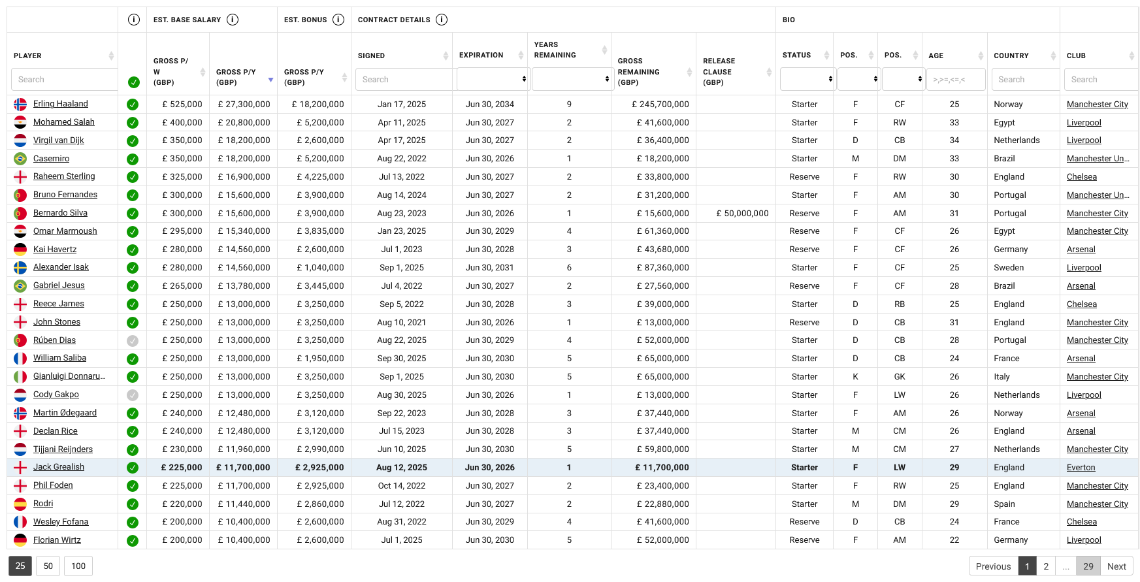Go to the Next page
Screen dimensions: 1140x582
[x=1116, y=566]
